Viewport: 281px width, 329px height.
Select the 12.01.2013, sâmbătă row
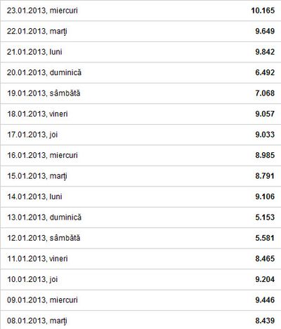click(x=140, y=238)
